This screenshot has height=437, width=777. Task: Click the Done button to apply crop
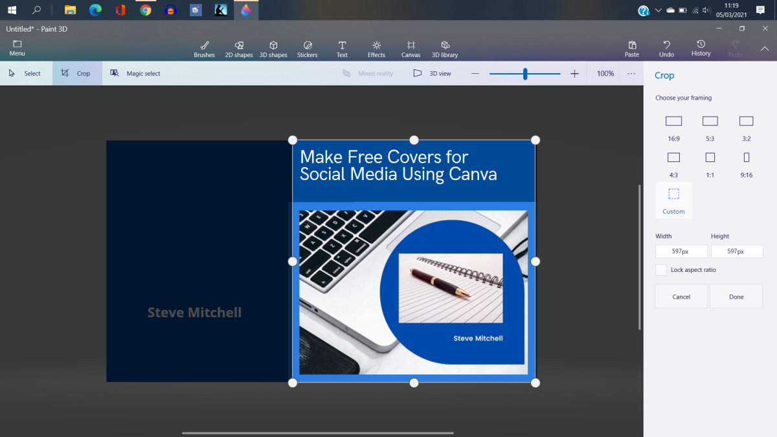coord(736,296)
